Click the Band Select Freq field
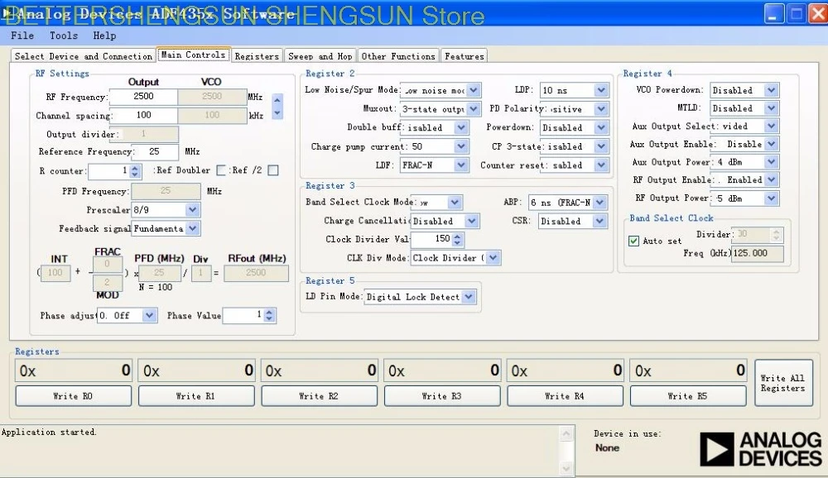This screenshot has height=478, width=828. point(758,253)
